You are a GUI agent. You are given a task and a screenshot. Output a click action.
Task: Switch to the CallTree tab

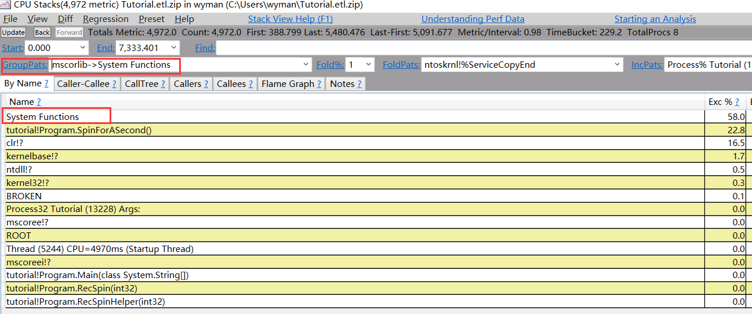coord(145,84)
